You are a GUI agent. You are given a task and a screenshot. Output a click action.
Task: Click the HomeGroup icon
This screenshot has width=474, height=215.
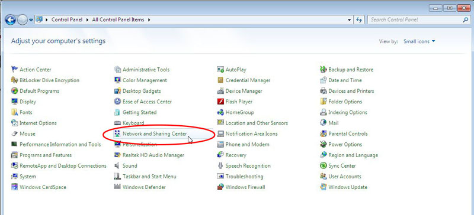(220, 112)
